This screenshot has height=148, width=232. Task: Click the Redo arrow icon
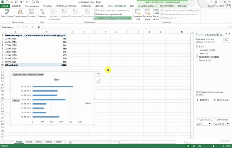coord(27,2)
